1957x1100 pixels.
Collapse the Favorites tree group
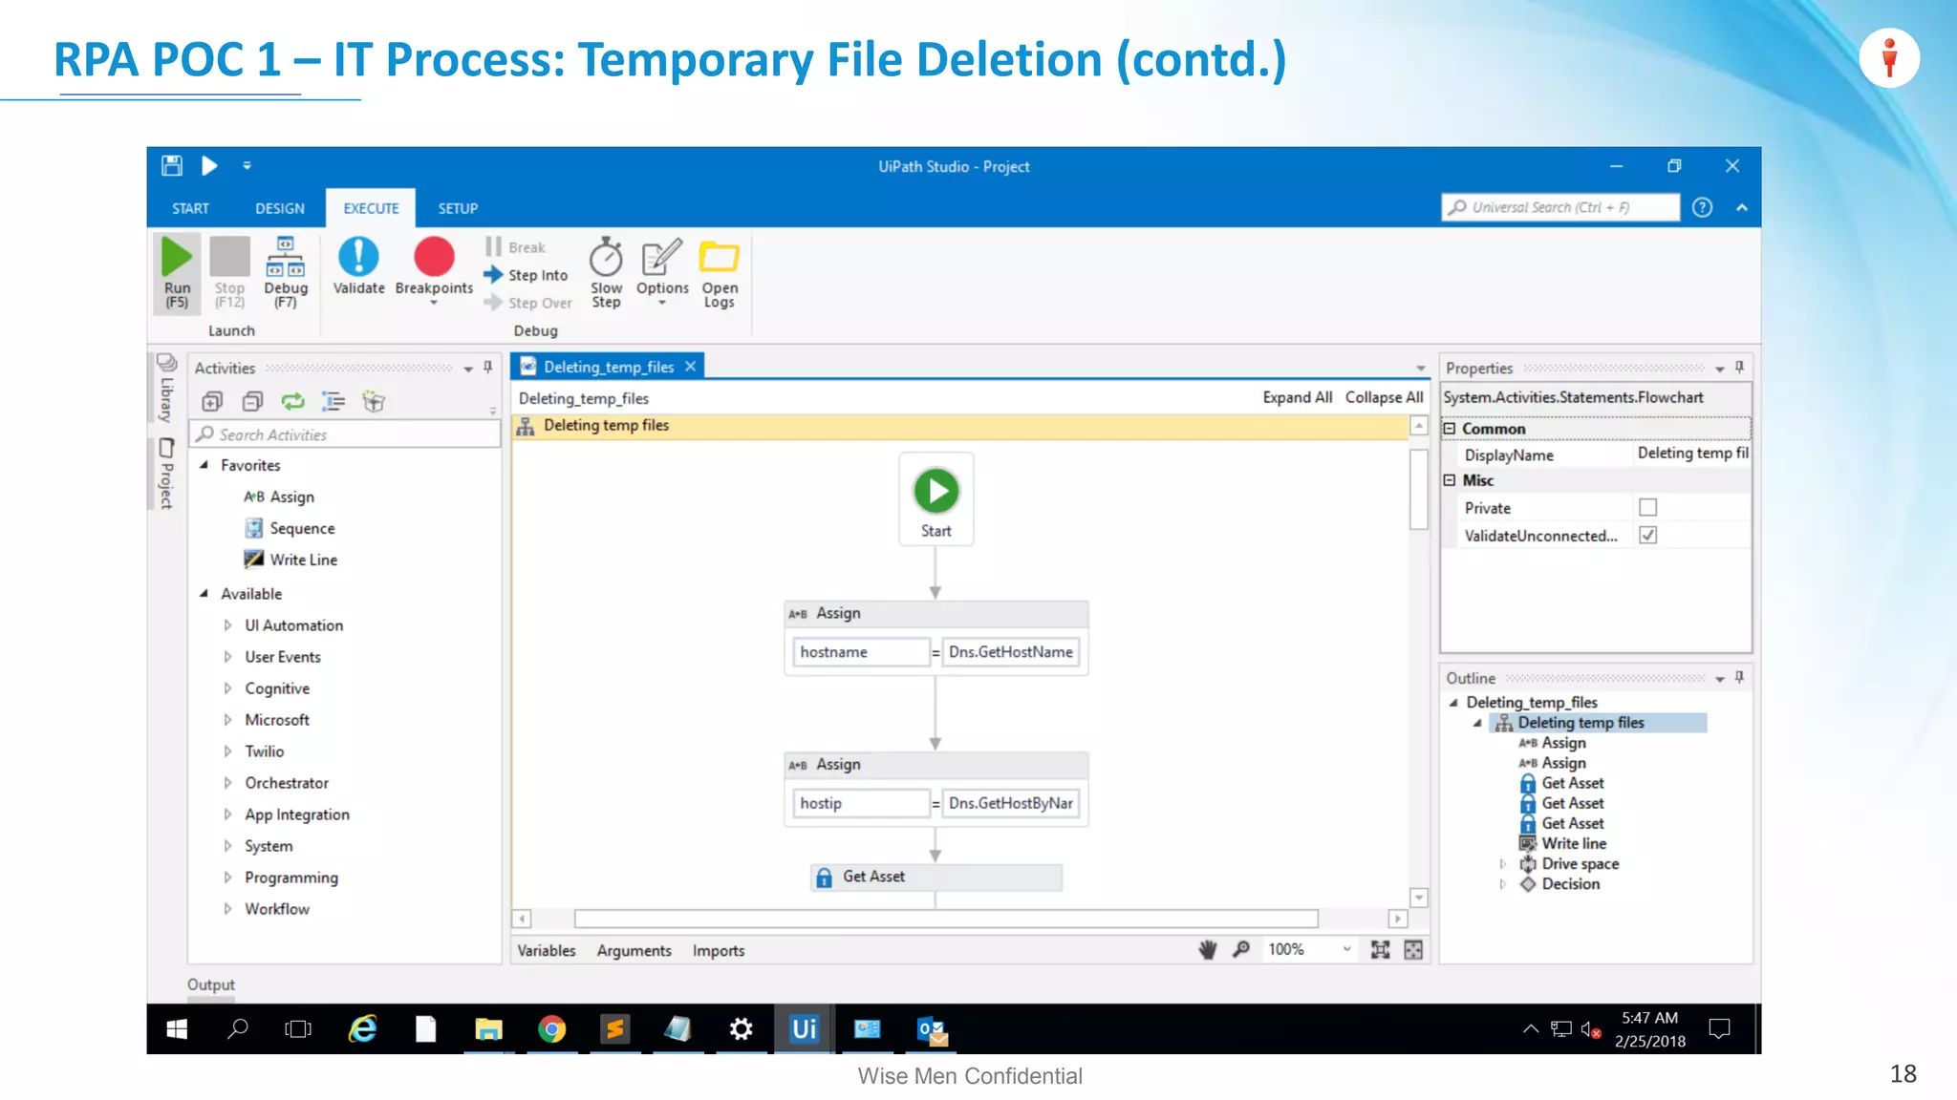[204, 465]
